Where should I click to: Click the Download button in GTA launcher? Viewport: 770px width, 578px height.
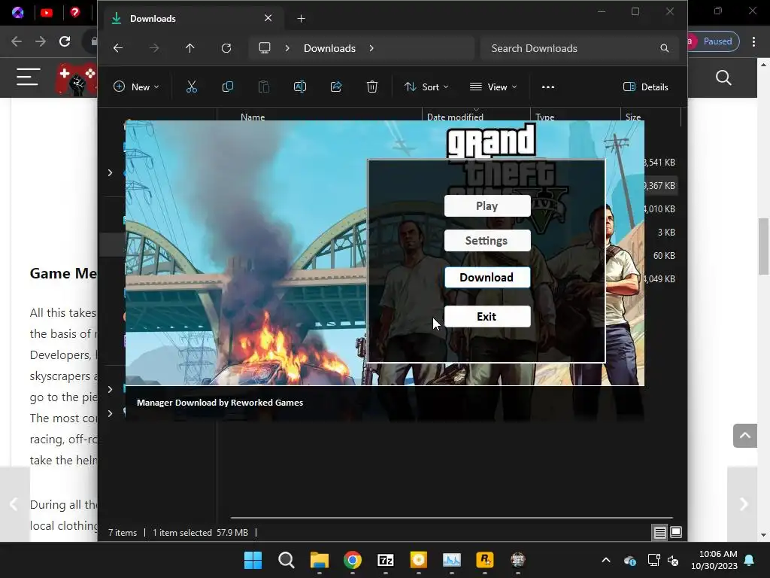click(487, 277)
